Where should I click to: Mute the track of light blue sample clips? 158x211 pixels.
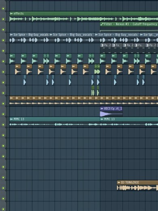[3, 82]
